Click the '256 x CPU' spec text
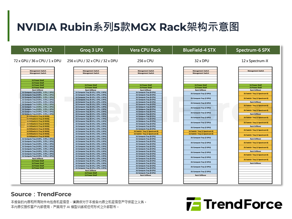 pos(145,61)
